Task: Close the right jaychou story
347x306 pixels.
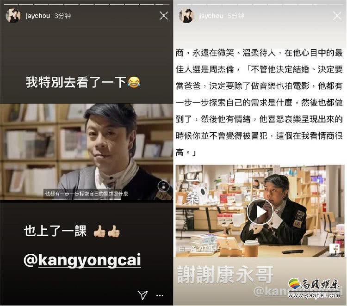Action: tap(337, 16)
